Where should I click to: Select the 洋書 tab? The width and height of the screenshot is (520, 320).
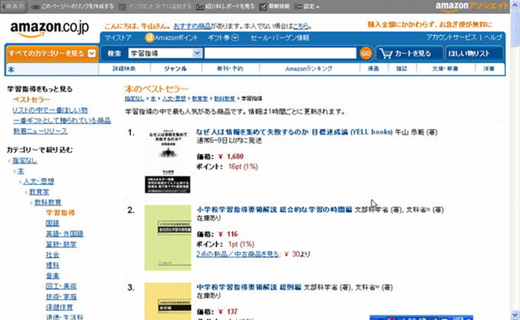tap(489, 68)
